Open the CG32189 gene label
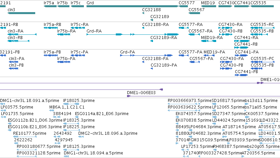Image resolution: width=280 pixels, height=158 pixels. coord(160,16)
